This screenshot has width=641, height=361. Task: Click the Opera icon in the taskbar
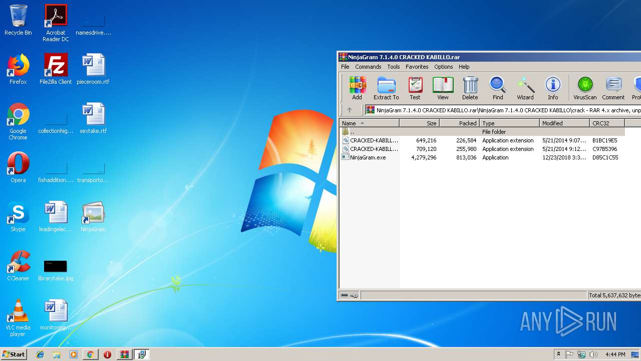[107, 354]
